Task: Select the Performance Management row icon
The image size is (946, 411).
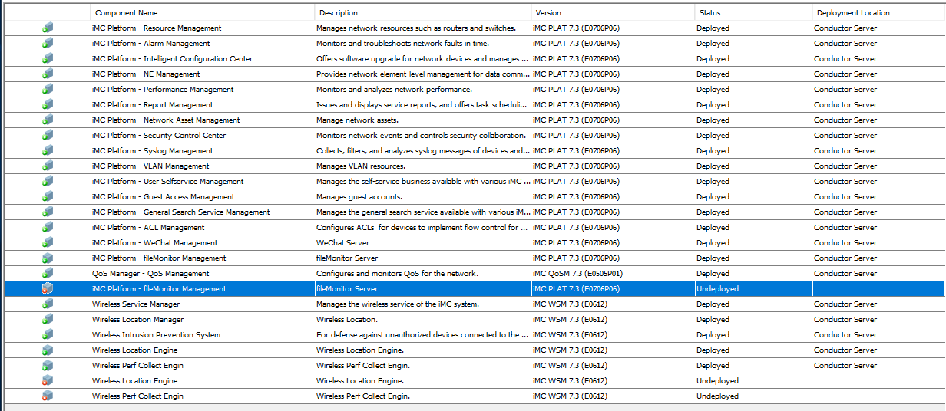Action: point(48,90)
